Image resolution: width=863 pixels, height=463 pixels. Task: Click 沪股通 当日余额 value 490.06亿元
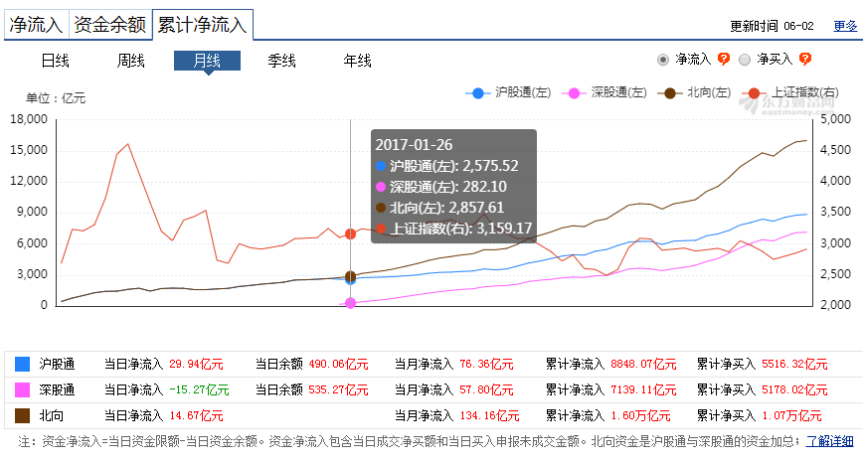338,364
